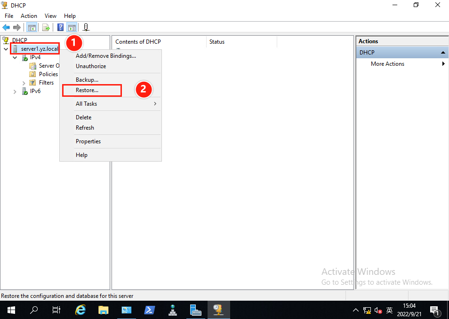Open the blue Help toolbar icon

[x=60, y=27]
